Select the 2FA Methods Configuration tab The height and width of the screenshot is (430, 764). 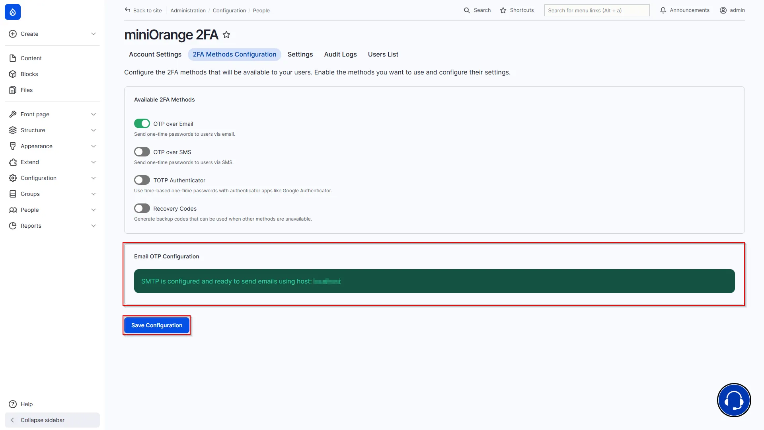click(x=234, y=55)
